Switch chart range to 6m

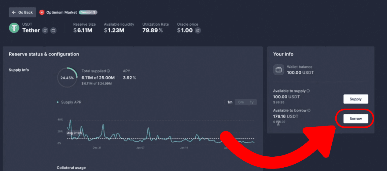(241, 102)
